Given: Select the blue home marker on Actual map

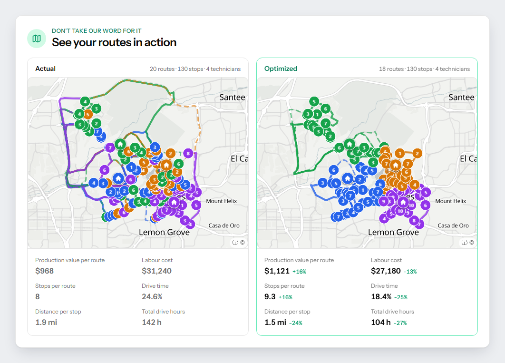Looking at the screenshot, I should (x=118, y=178).
